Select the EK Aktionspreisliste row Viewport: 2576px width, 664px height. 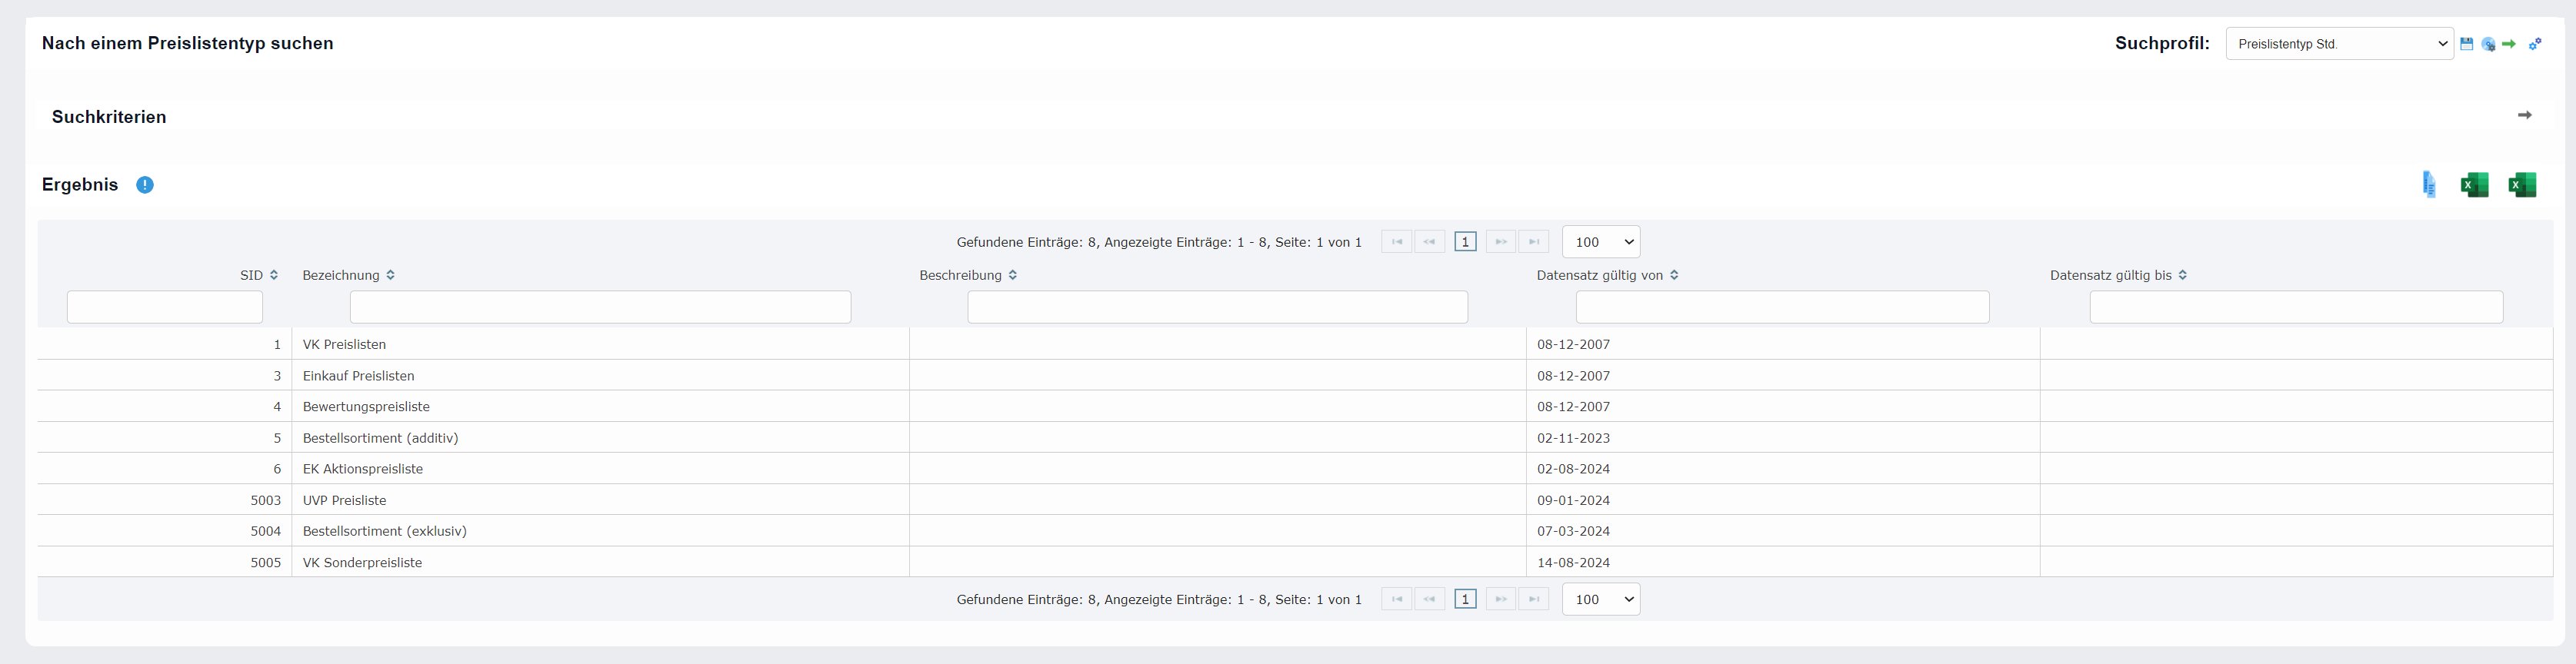click(362, 470)
